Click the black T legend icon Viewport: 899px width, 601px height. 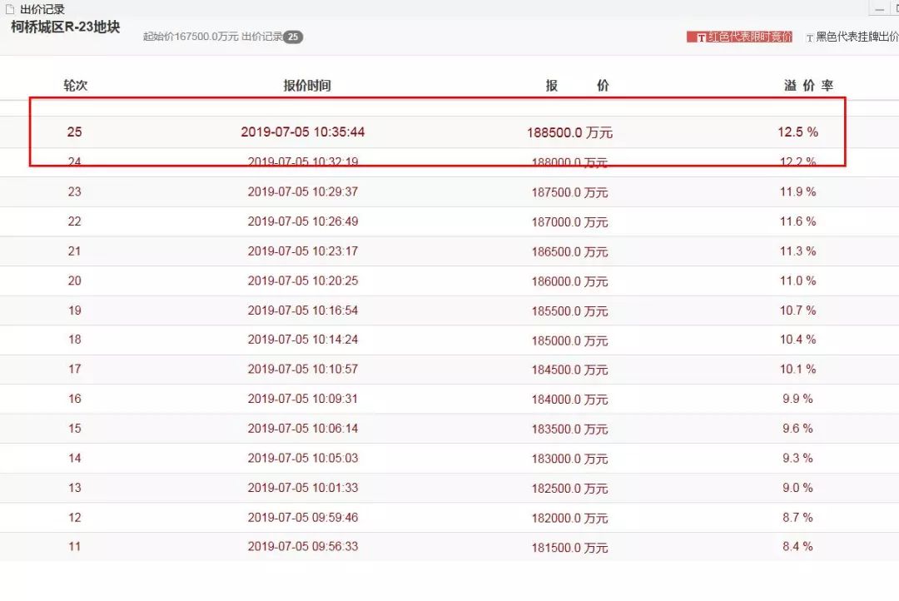(809, 37)
